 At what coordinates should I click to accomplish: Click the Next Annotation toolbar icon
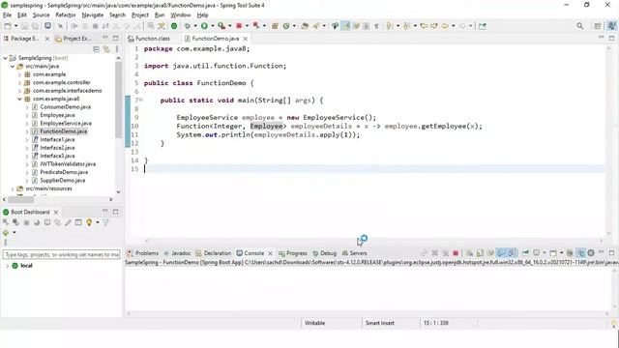(x=389, y=26)
